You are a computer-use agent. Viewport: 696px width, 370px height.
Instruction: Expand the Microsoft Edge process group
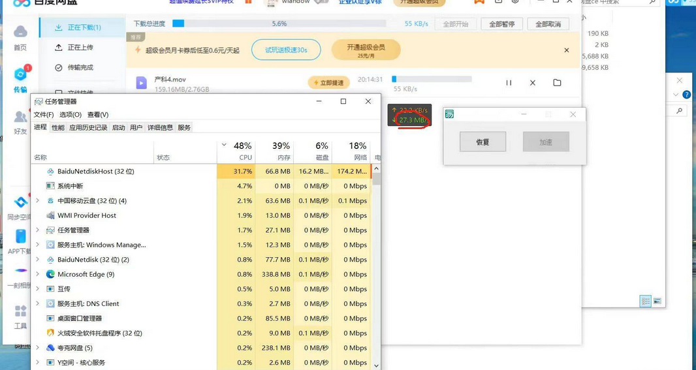(37, 275)
